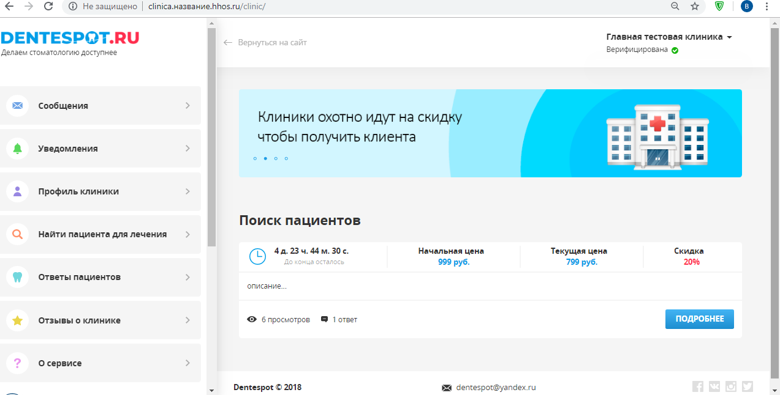Open Chrome three-dot menu

(767, 6)
